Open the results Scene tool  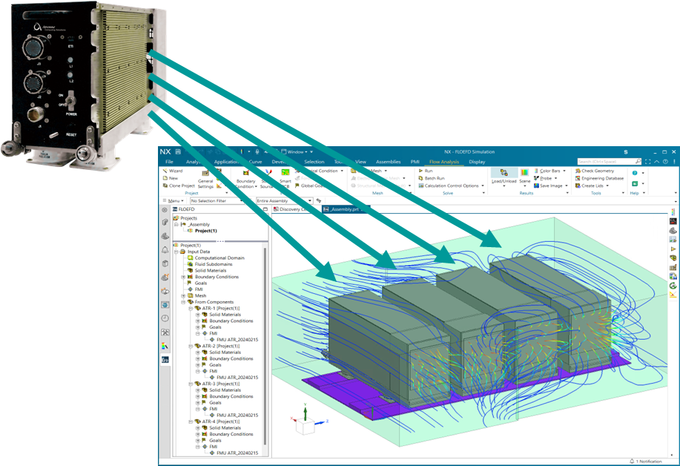(x=525, y=177)
